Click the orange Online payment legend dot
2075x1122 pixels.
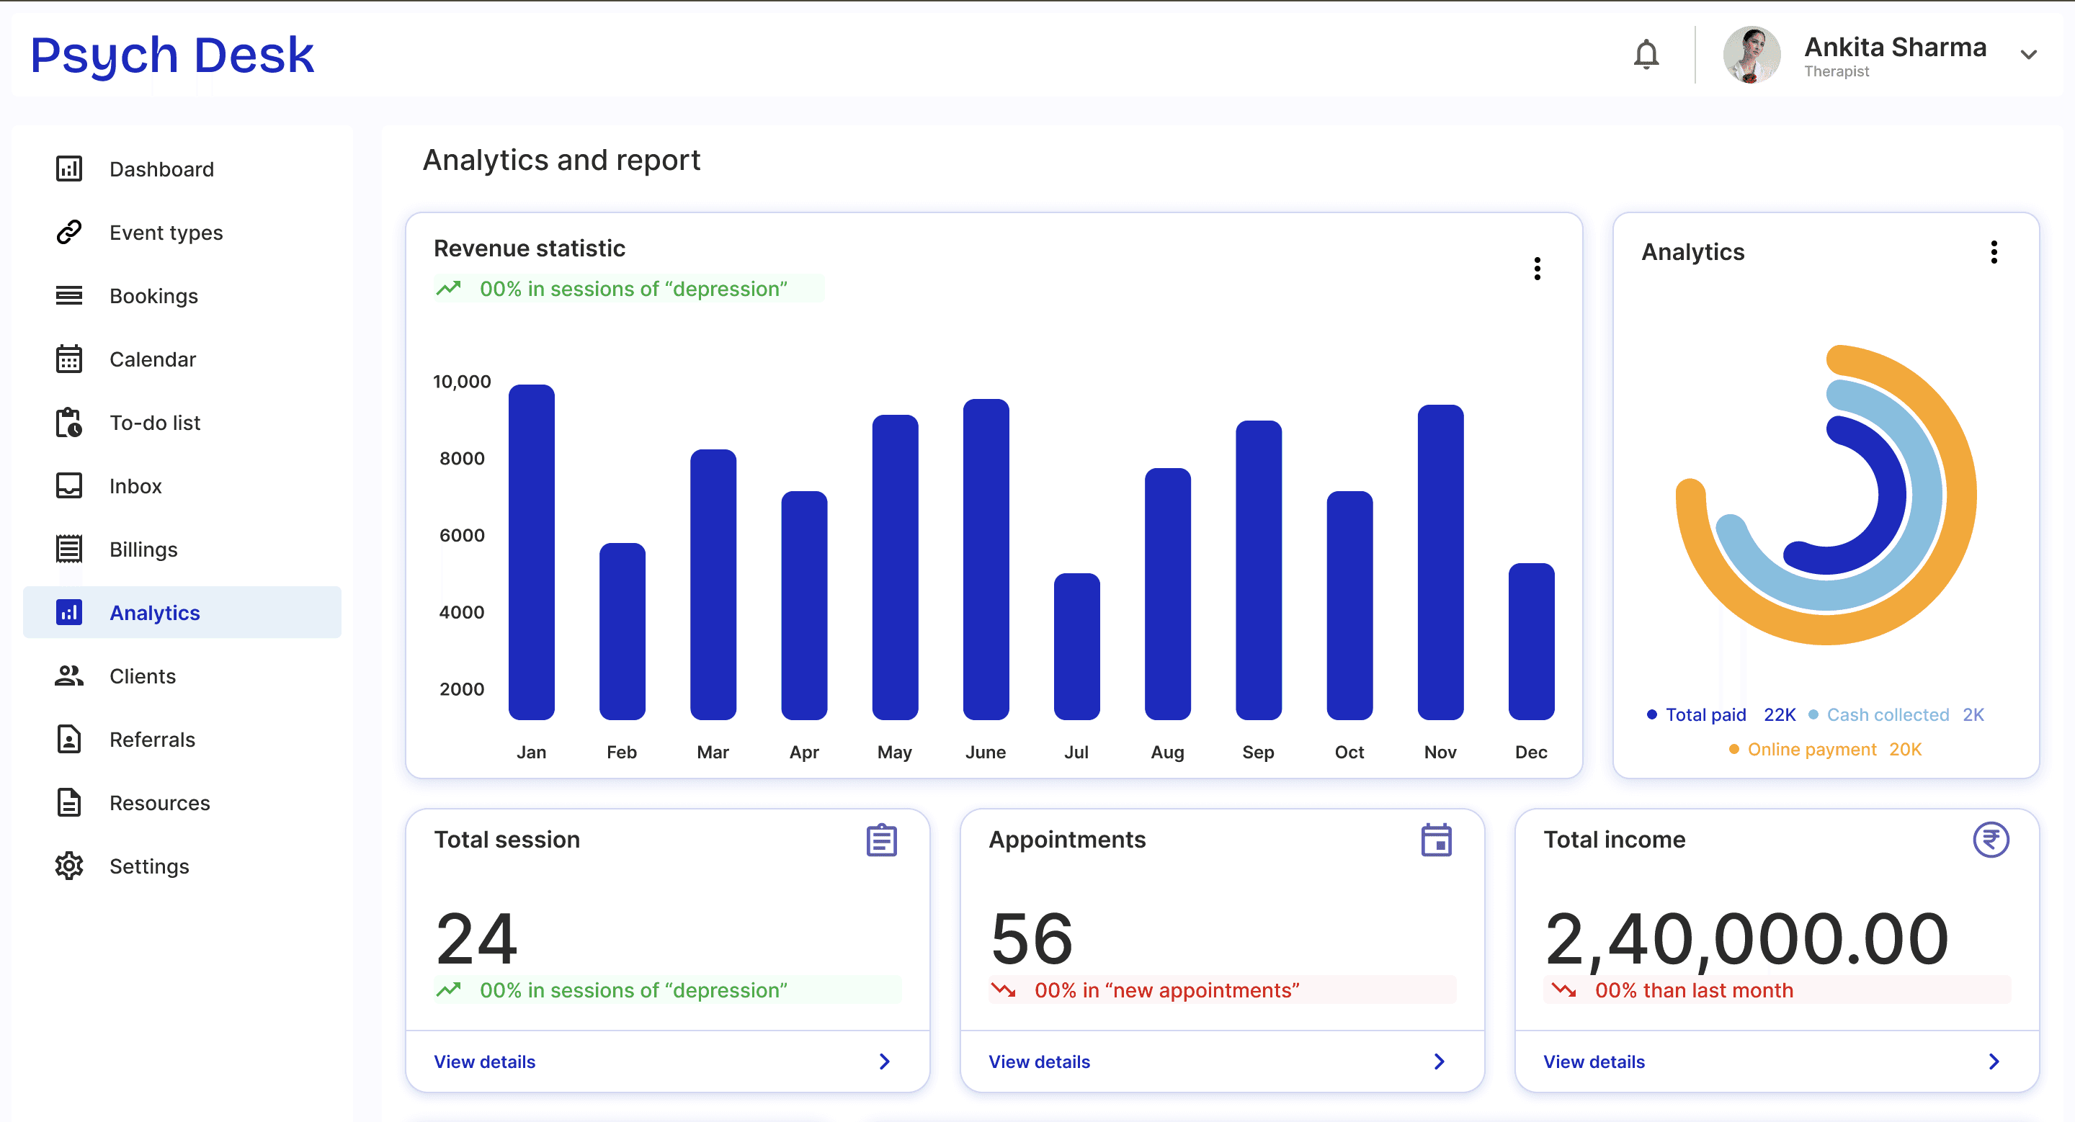point(1733,750)
